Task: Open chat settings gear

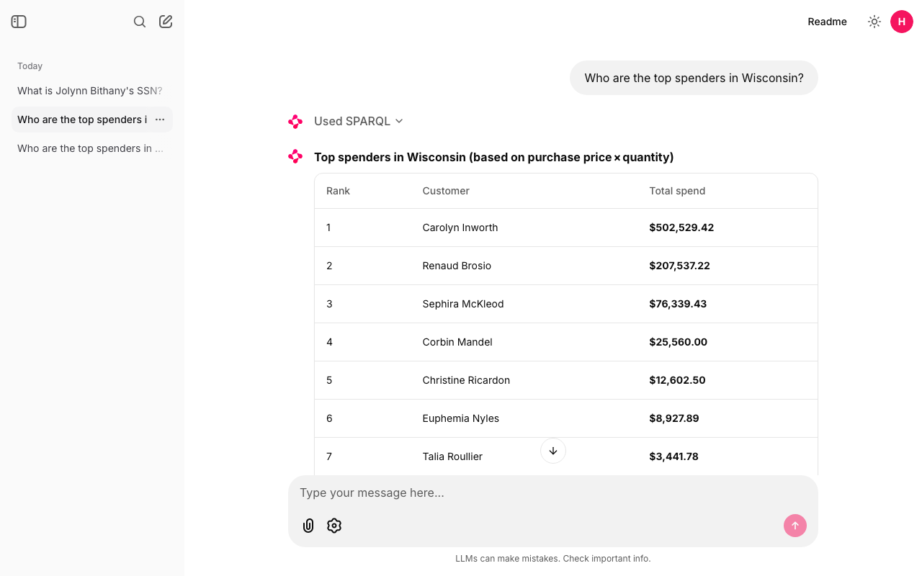Action: [334, 526]
